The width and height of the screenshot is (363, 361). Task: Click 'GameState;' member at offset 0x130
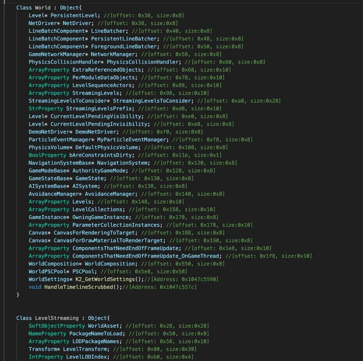(x=91, y=178)
